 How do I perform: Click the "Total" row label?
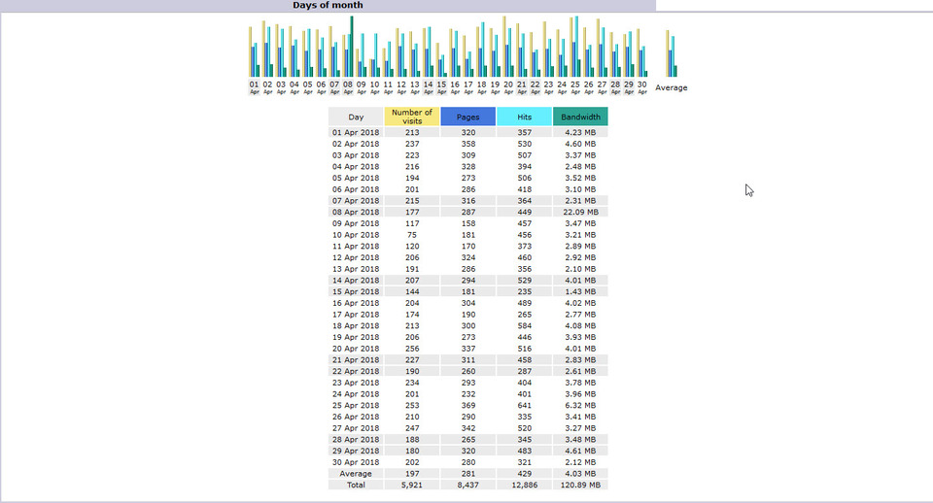click(x=356, y=485)
